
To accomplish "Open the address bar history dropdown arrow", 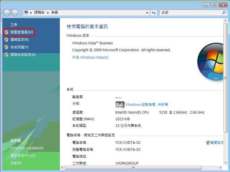I will click(147, 13).
